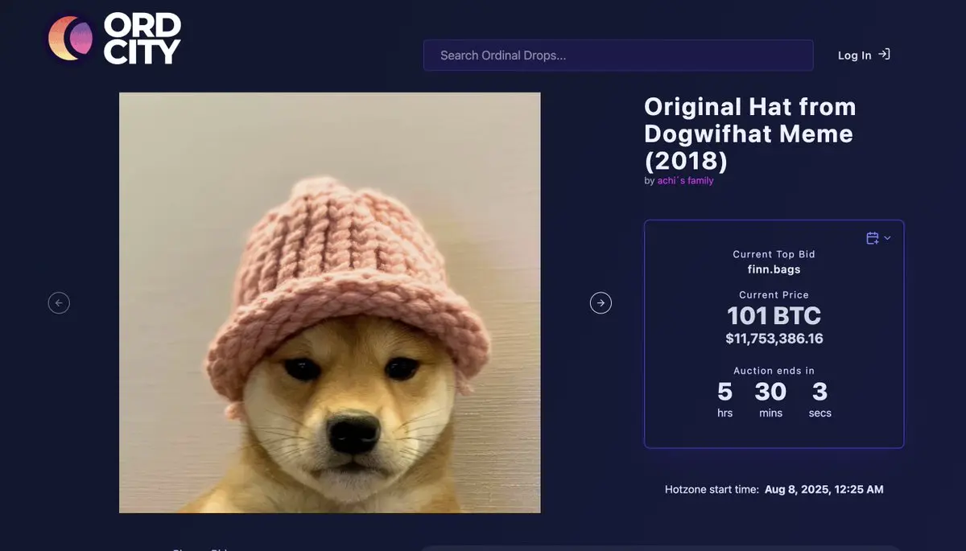Click the Current Top Bid label
This screenshot has width=966, height=551.
click(774, 254)
